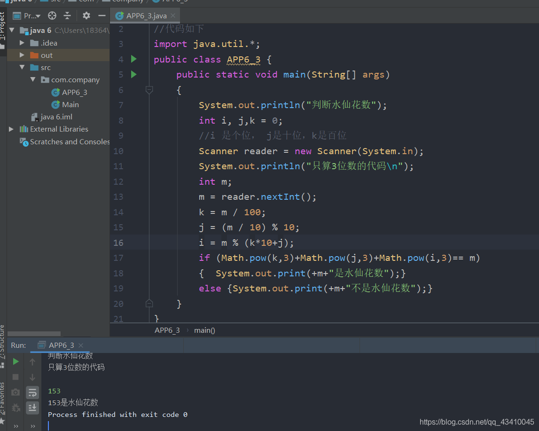Screen dimensions: 539x431
Task: Click the println call on line 7
Action: [280, 105]
